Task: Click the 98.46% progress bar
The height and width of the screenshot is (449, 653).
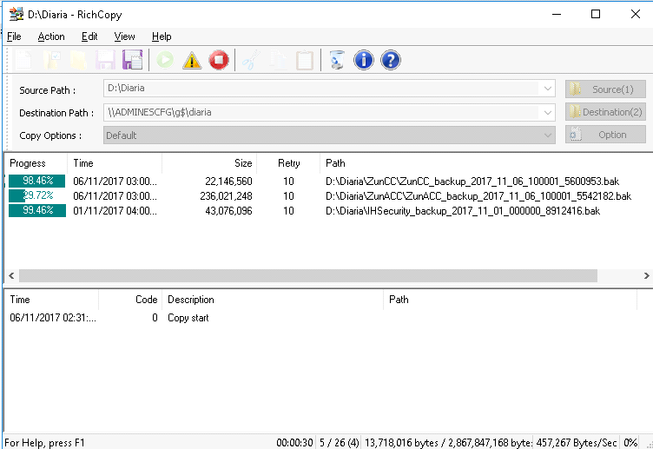Action: click(37, 181)
